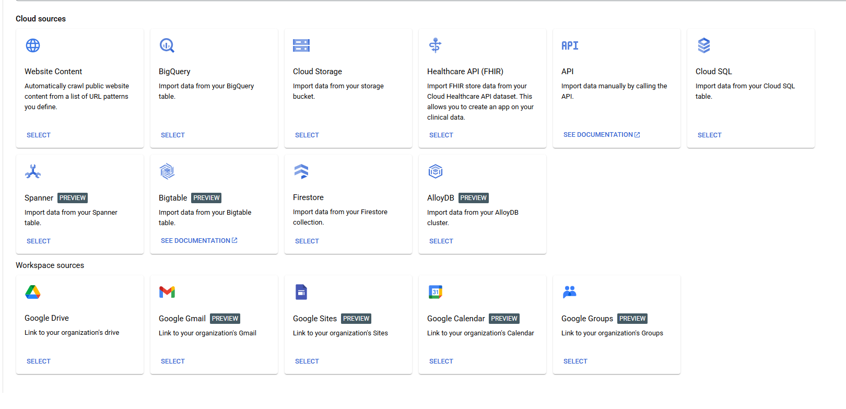Image resolution: width=846 pixels, height=409 pixels.
Task: Select Cloud Storage as data source
Action: click(307, 135)
